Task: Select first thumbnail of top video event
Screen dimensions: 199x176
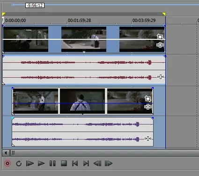Action: pos(26,39)
